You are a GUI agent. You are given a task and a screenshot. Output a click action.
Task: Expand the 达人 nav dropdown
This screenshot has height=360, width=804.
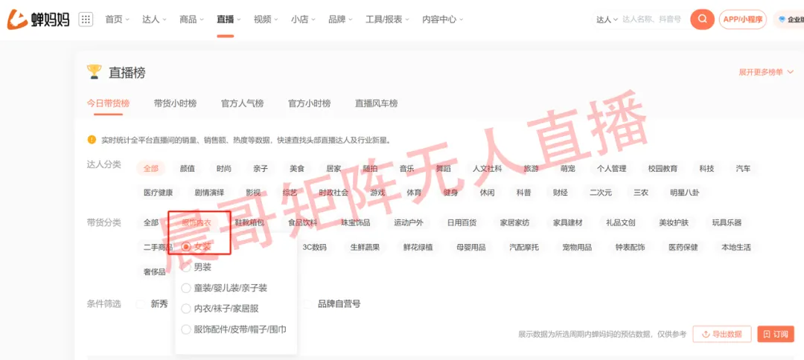(154, 19)
